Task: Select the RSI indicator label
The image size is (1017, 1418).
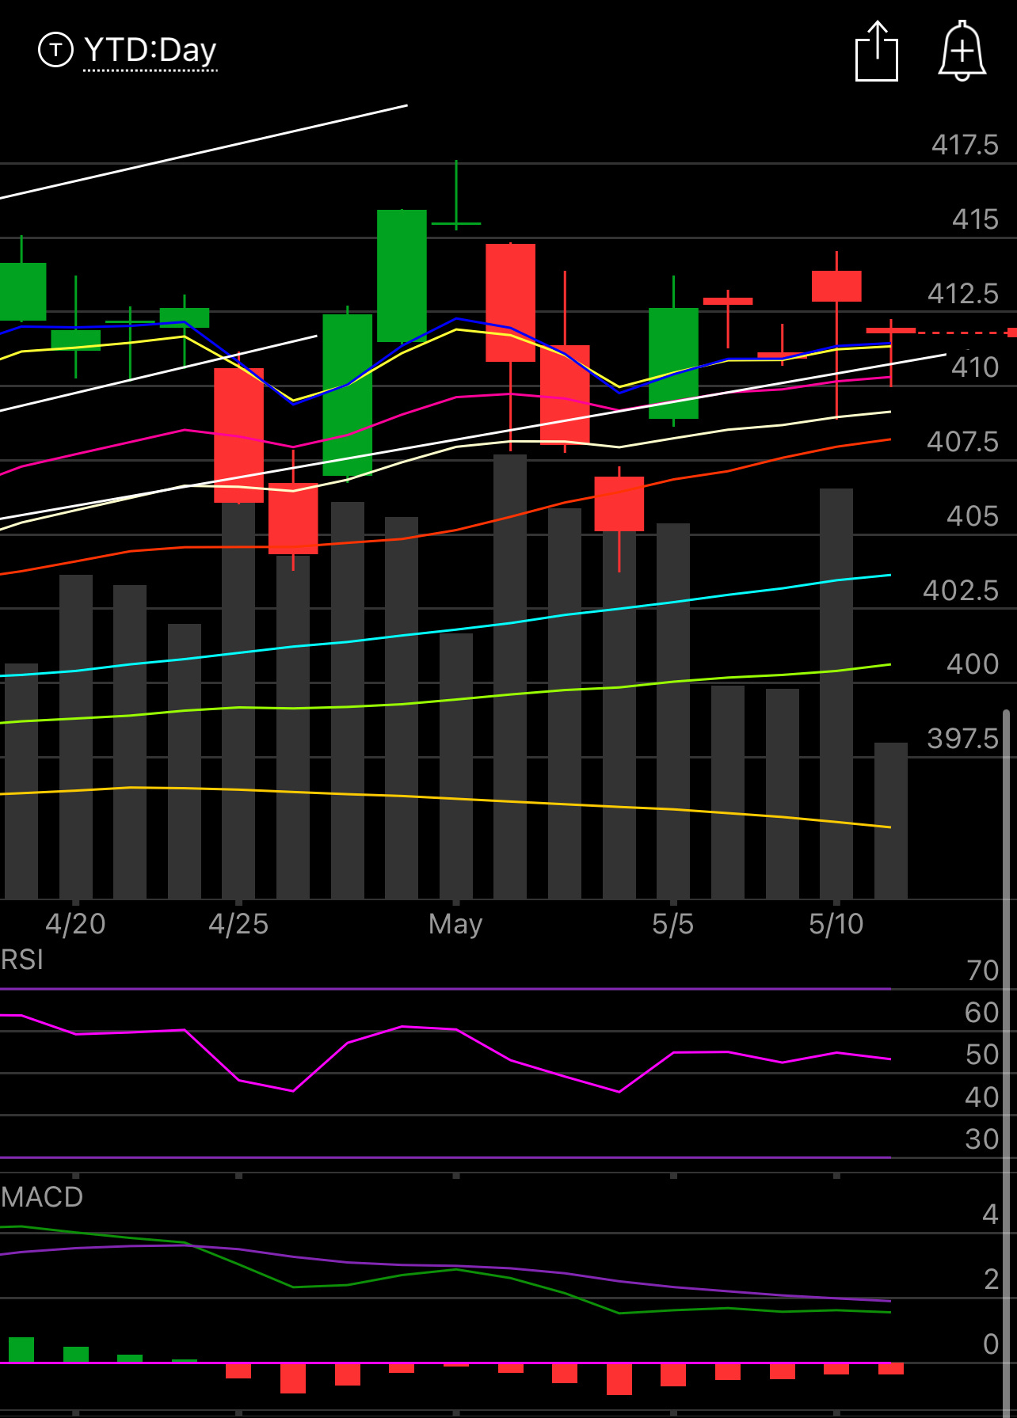Action: click(22, 960)
